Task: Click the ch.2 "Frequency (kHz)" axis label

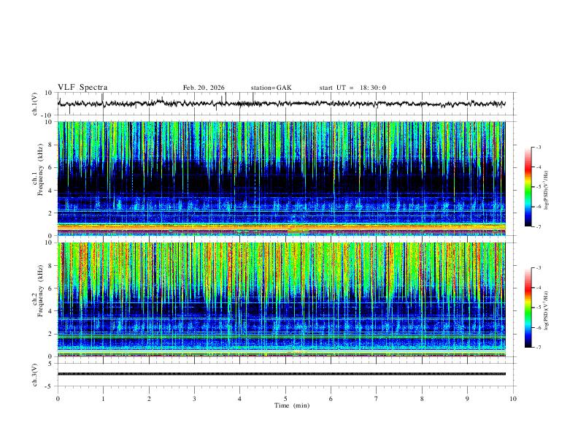Action: 40,290
